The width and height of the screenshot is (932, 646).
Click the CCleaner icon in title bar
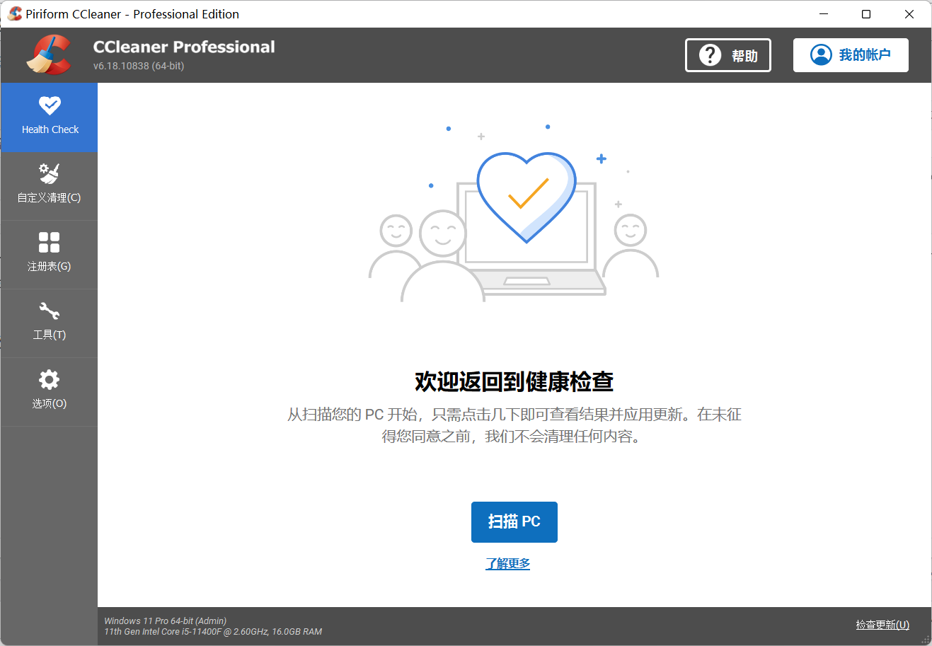pyautogui.click(x=15, y=14)
